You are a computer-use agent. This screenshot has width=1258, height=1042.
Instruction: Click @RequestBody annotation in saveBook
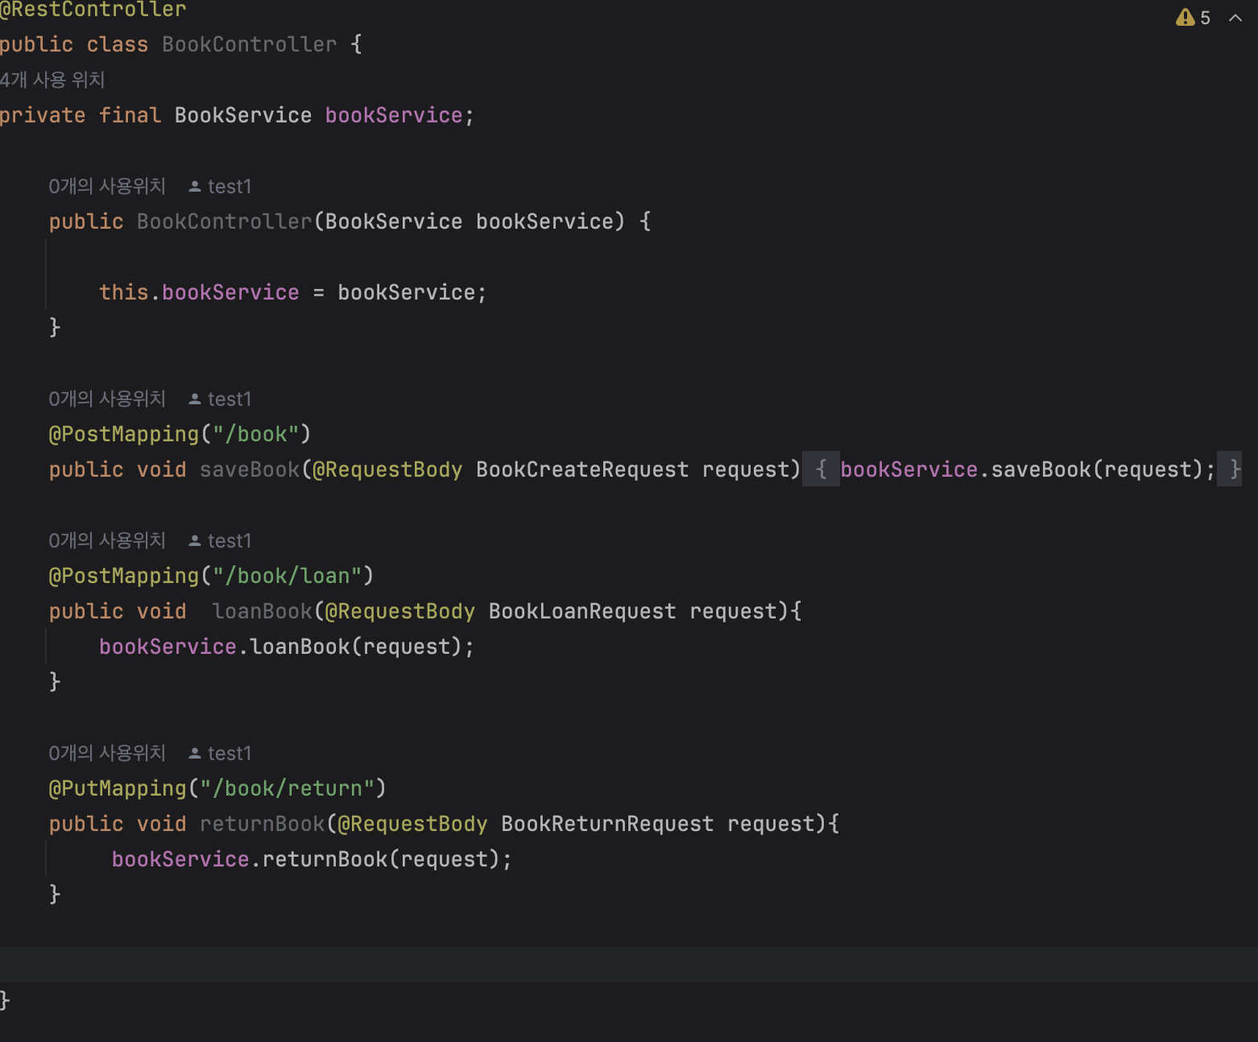tap(387, 469)
